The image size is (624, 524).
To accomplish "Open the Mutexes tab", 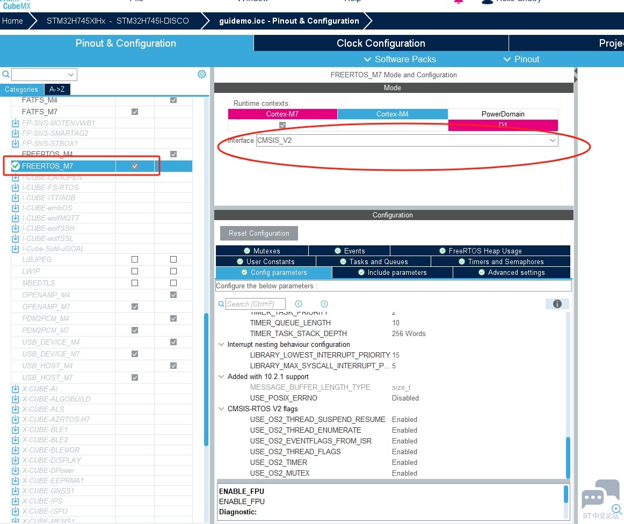I will coord(262,251).
